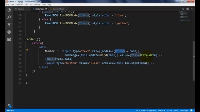Click line number 26 in gutter
The image size is (200, 112).
click(20, 39)
